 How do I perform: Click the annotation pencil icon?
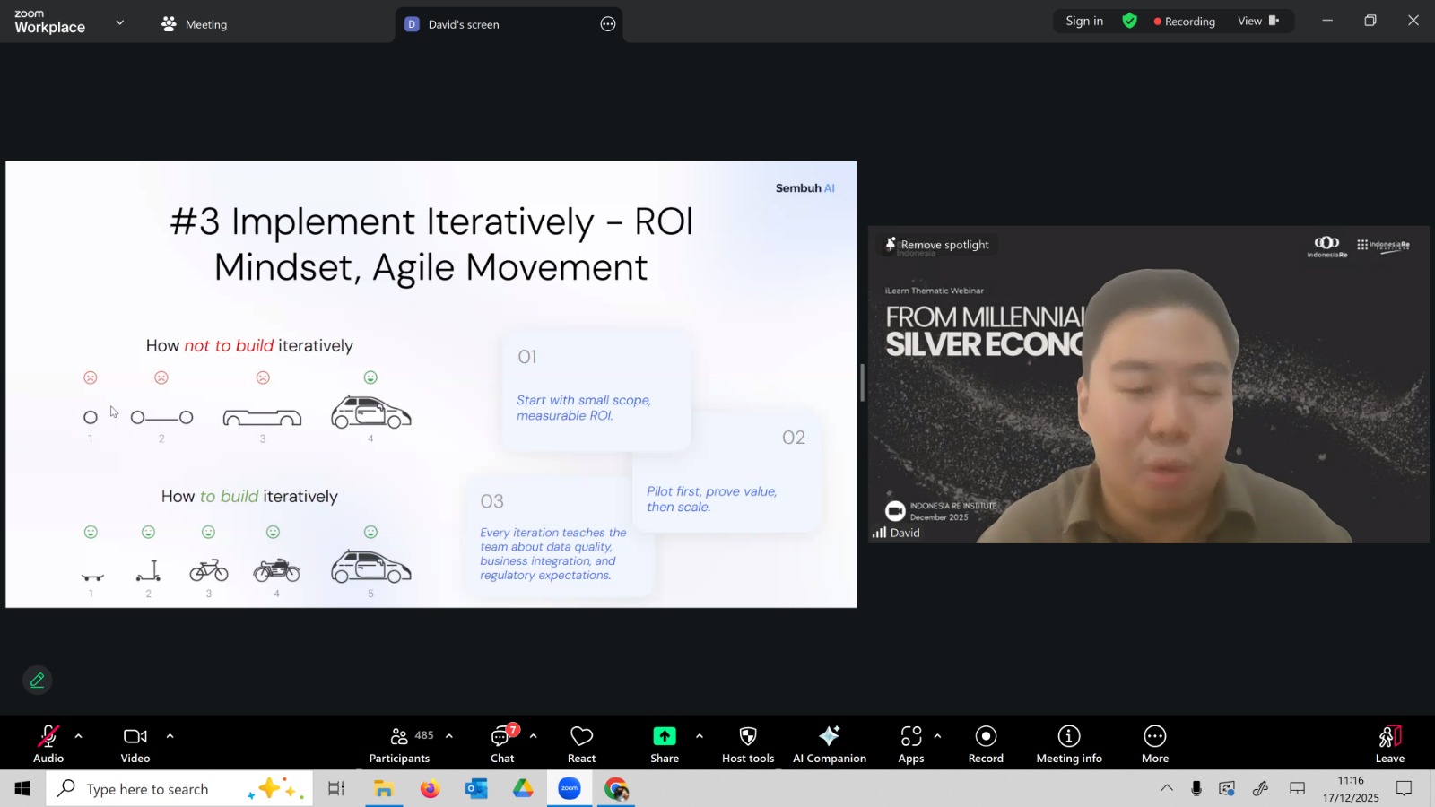pos(38,681)
